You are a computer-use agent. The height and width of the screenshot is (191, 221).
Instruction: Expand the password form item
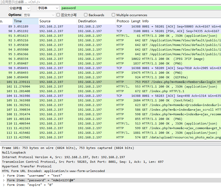[x=4, y=180]
